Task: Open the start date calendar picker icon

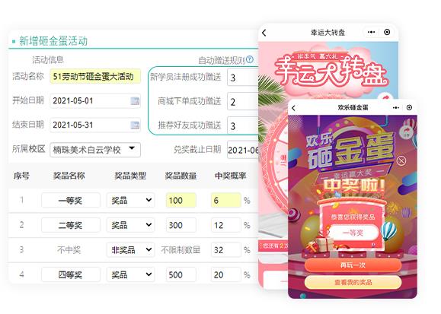Action: (135, 101)
